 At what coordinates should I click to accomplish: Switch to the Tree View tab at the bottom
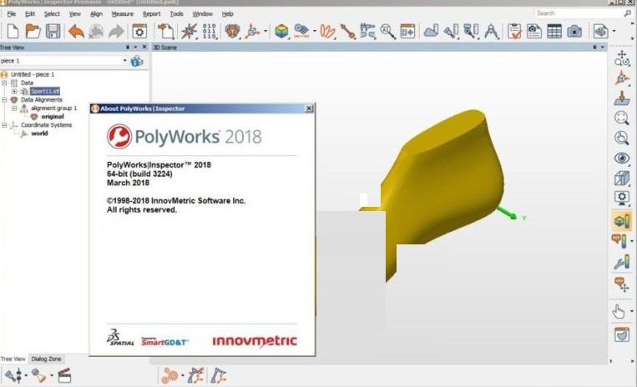pos(13,359)
